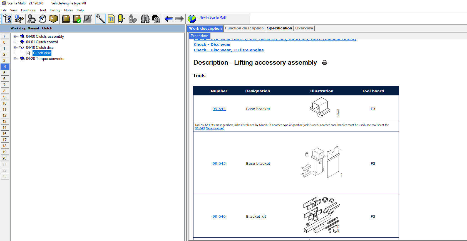Open the Function description tab
Image resolution: width=467 pixels, height=241 pixels.
(x=244, y=28)
